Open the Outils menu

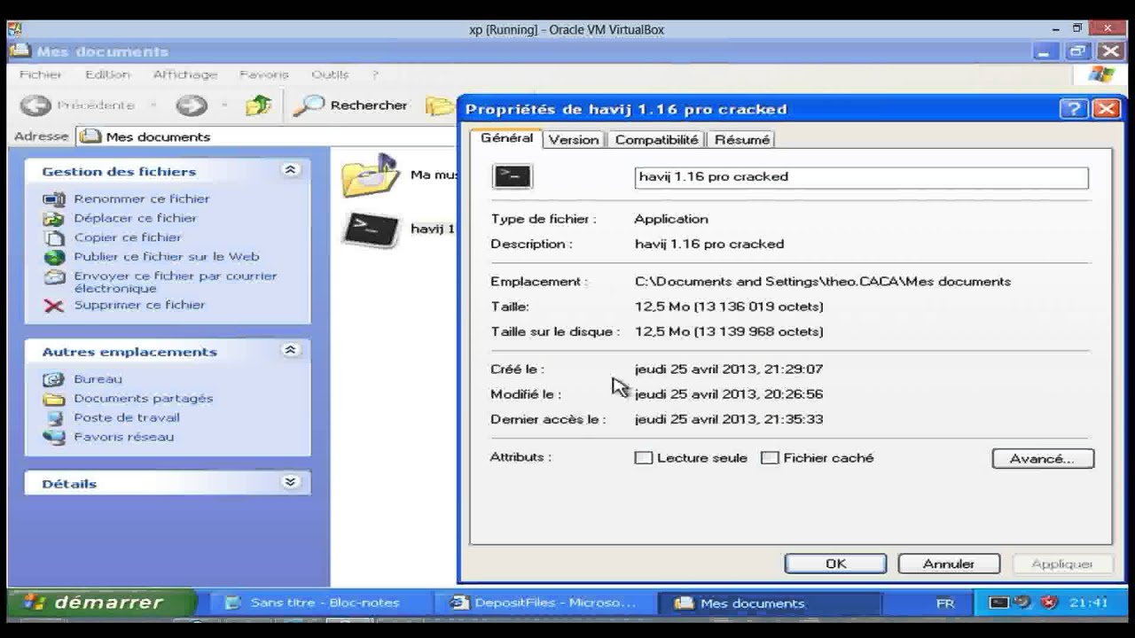point(330,74)
